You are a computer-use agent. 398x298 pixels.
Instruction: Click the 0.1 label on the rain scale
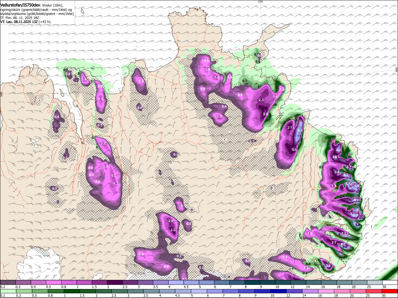pyautogui.click(x=2, y=296)
